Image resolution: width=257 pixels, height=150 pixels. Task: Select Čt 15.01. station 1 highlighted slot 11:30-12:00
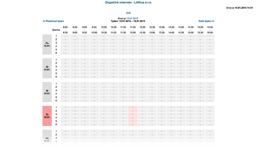click(x=133, y=108)
